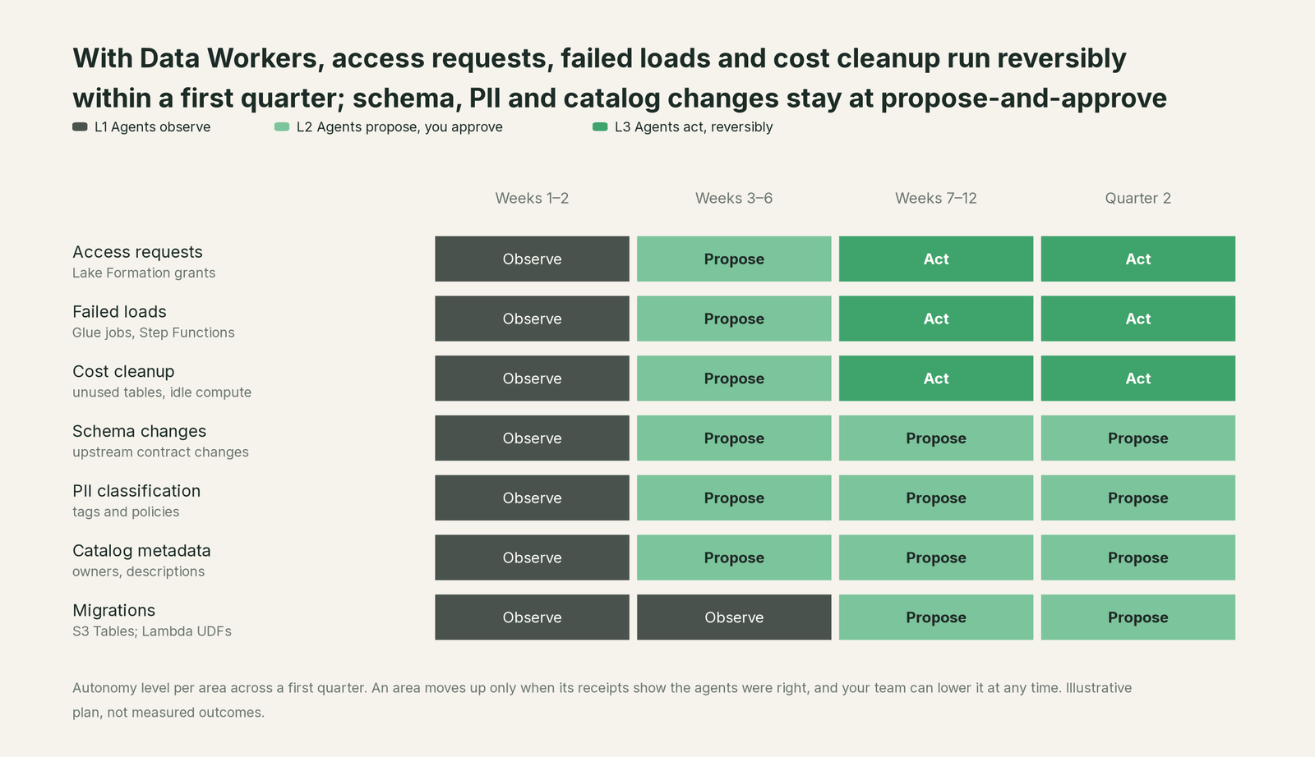Viewport: 1315px width, 757px height.
Task: Click Cost cleanup Act cell, Quarter 2
Action: coord(1138,378)
